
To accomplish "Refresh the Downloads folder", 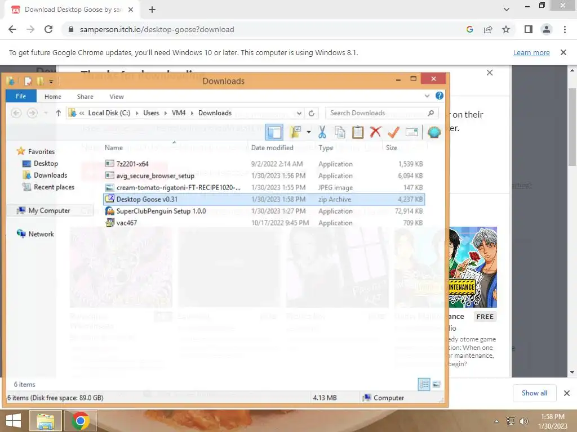I will [311, 113].
